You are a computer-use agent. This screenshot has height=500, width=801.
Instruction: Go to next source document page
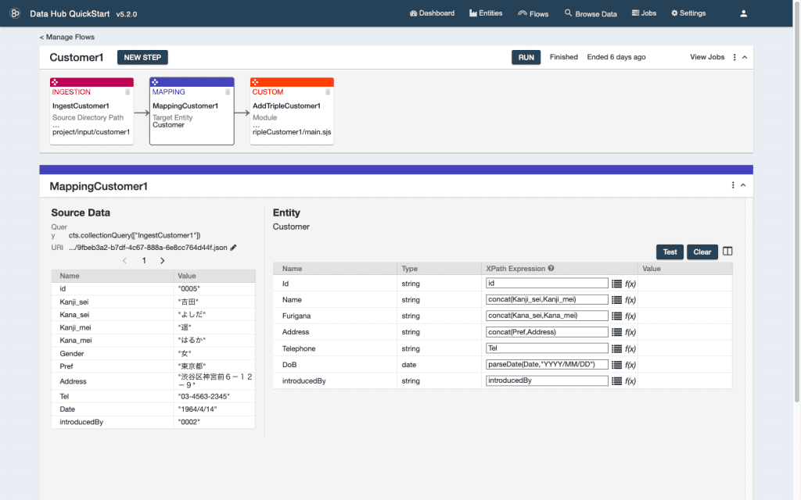click(163, 261)
